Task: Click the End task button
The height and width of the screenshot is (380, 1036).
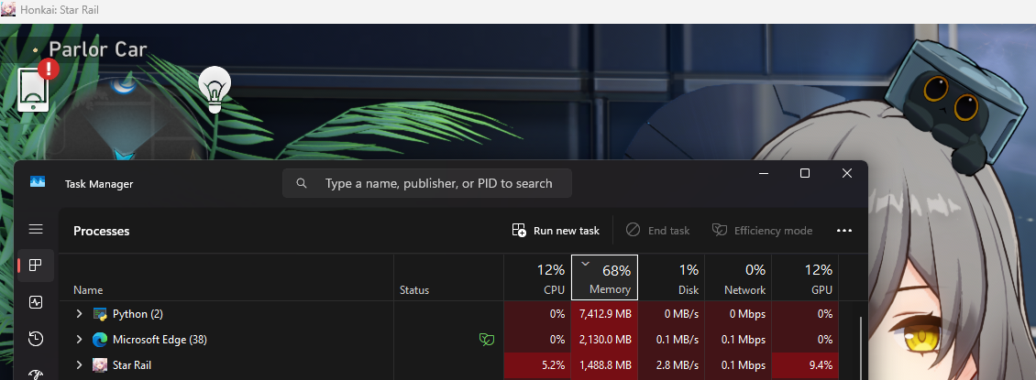Action: click(657, 230)
